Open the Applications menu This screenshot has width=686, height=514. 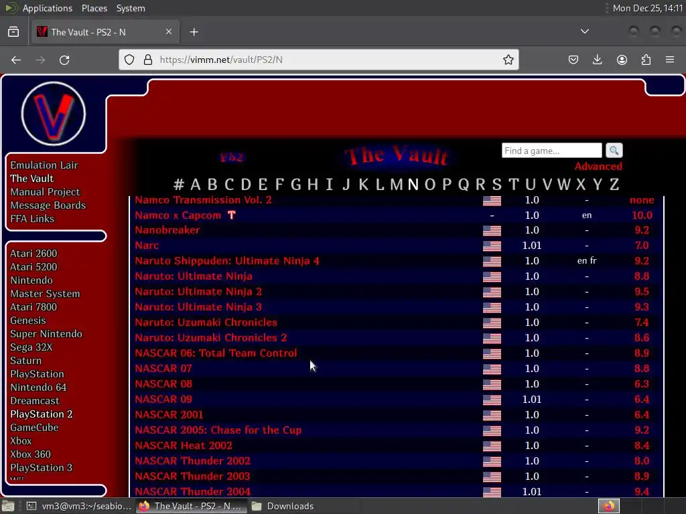point(48,8)
